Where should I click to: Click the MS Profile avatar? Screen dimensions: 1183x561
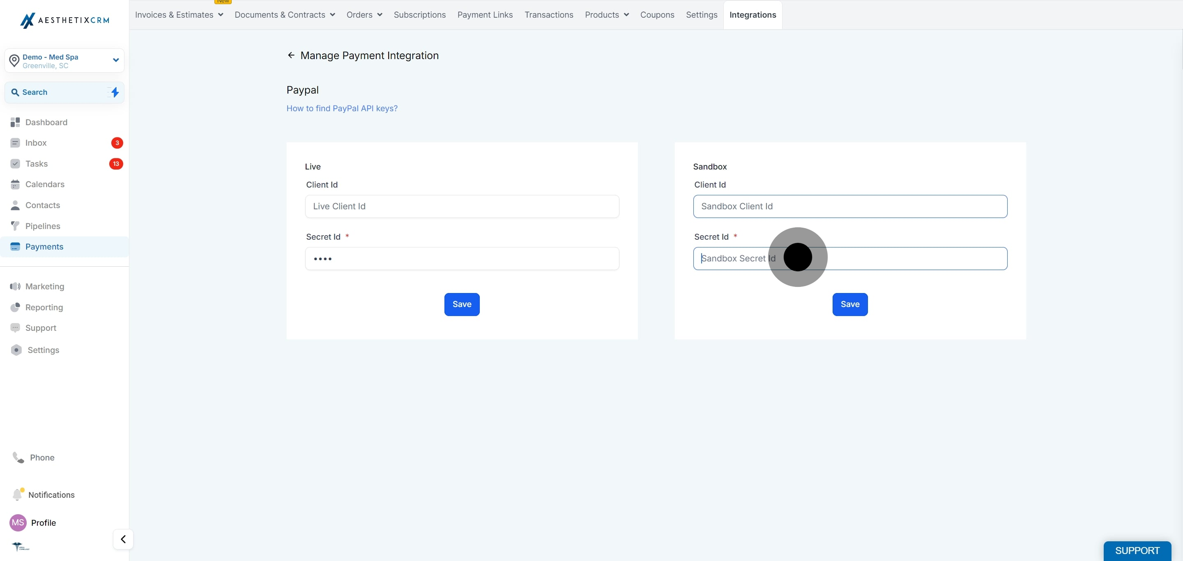(18, 522)
